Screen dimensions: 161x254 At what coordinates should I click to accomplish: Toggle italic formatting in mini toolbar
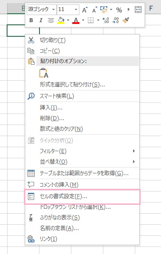point(41,20)
